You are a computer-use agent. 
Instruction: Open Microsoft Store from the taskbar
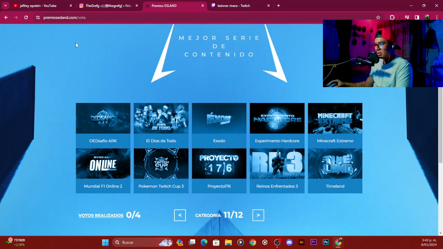pos(216,242)
